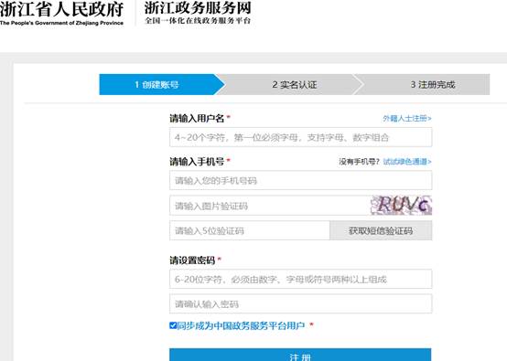Click the 浙江省人民政府 logo

[61, 13]
